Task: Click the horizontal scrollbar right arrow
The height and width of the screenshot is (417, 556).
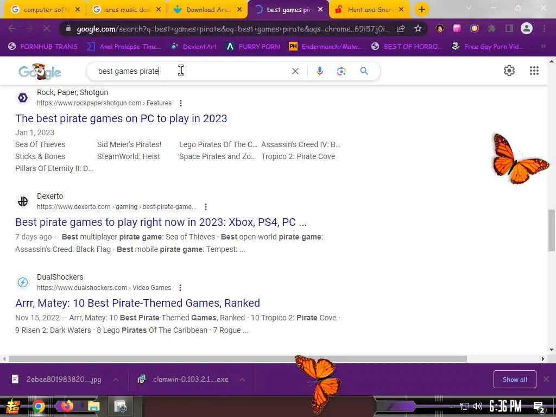Action: 543,359
